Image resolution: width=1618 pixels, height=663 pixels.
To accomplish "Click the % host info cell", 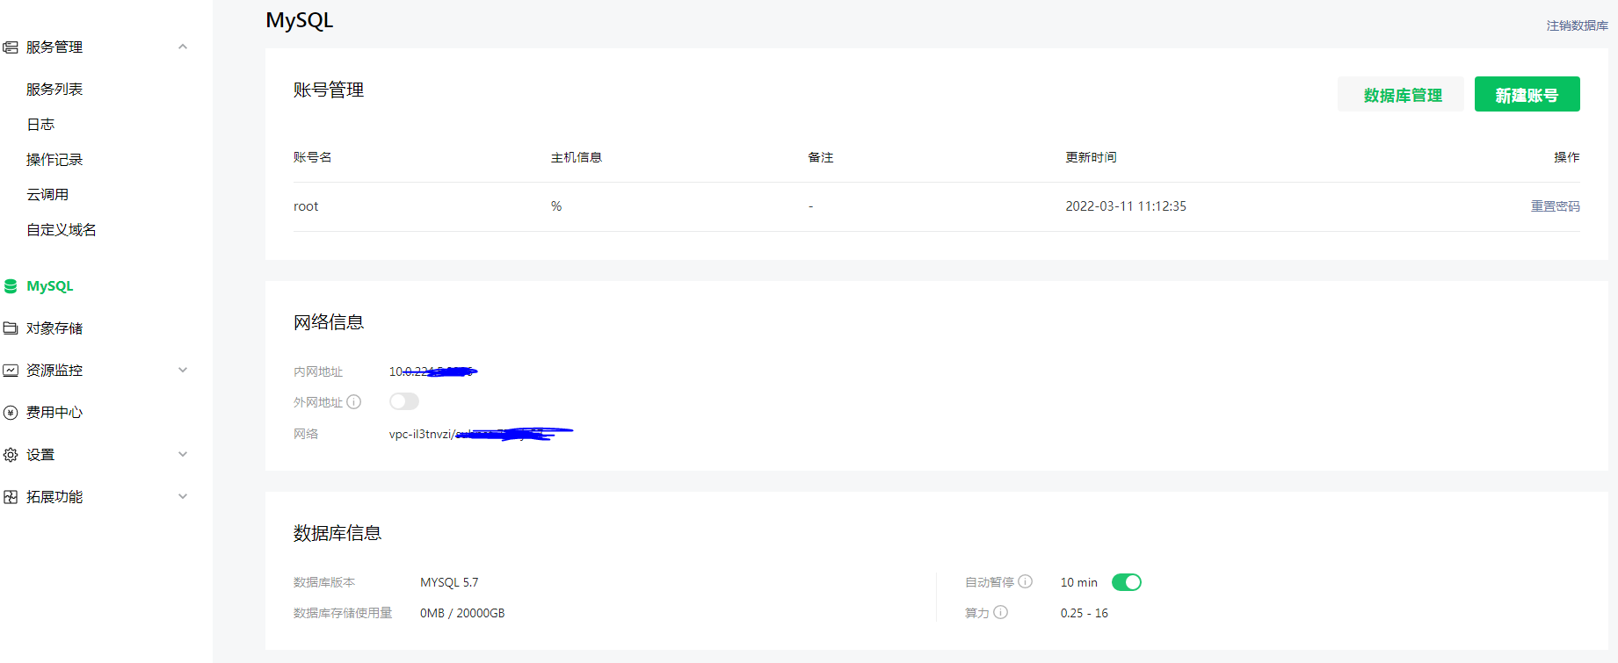I will pos(556,206).
